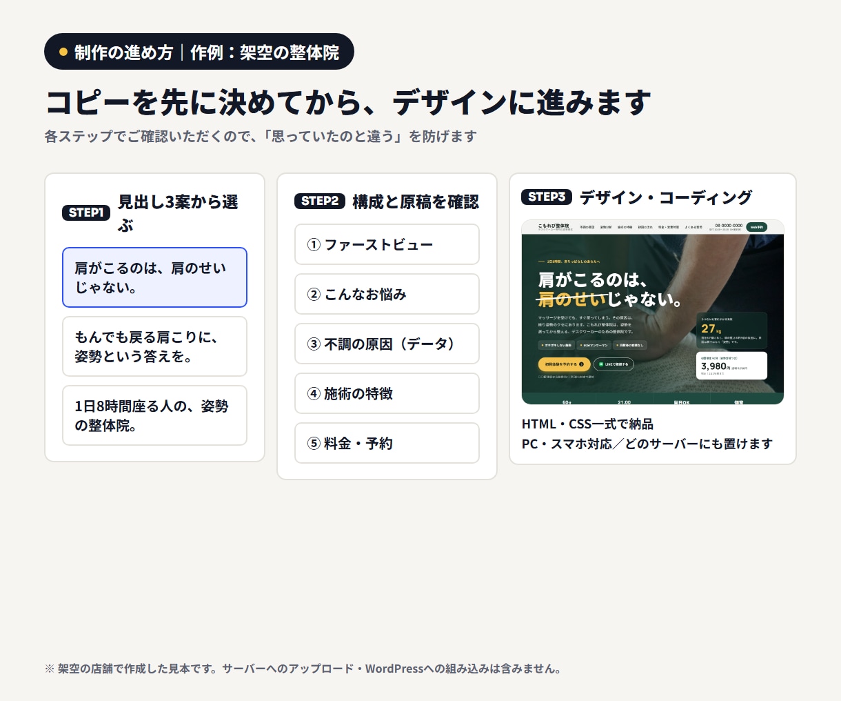Click the yellow reservation button in the mockup
841x701 pixels.
coord(564,364)
